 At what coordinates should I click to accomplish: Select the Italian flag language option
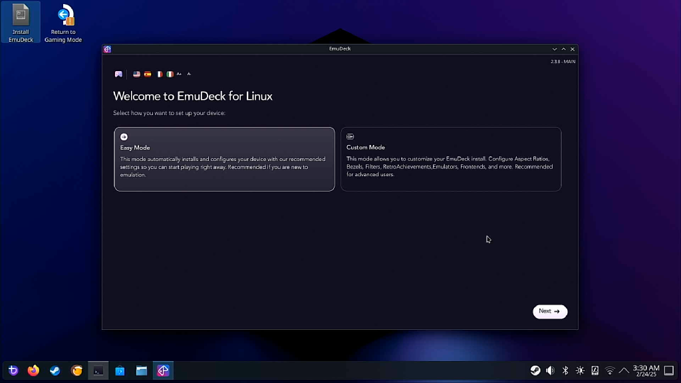click(170, 74)
